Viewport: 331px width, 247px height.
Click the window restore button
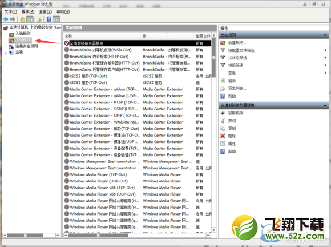point(314,4)
